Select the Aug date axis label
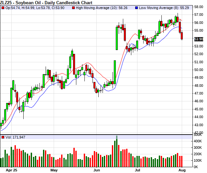 tap(182, 170)
